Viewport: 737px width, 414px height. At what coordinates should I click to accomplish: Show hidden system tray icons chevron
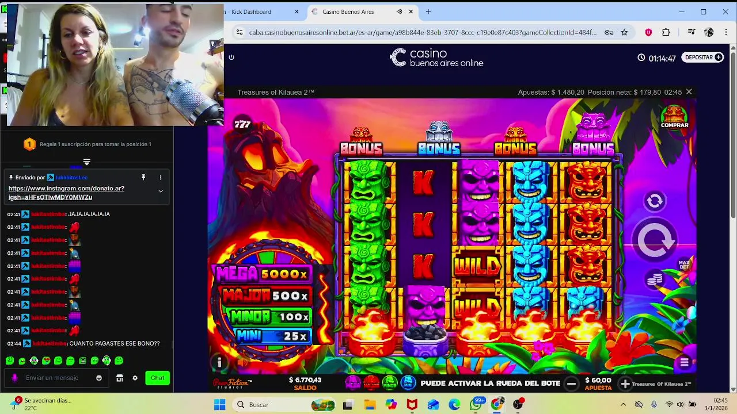point(623,405)
